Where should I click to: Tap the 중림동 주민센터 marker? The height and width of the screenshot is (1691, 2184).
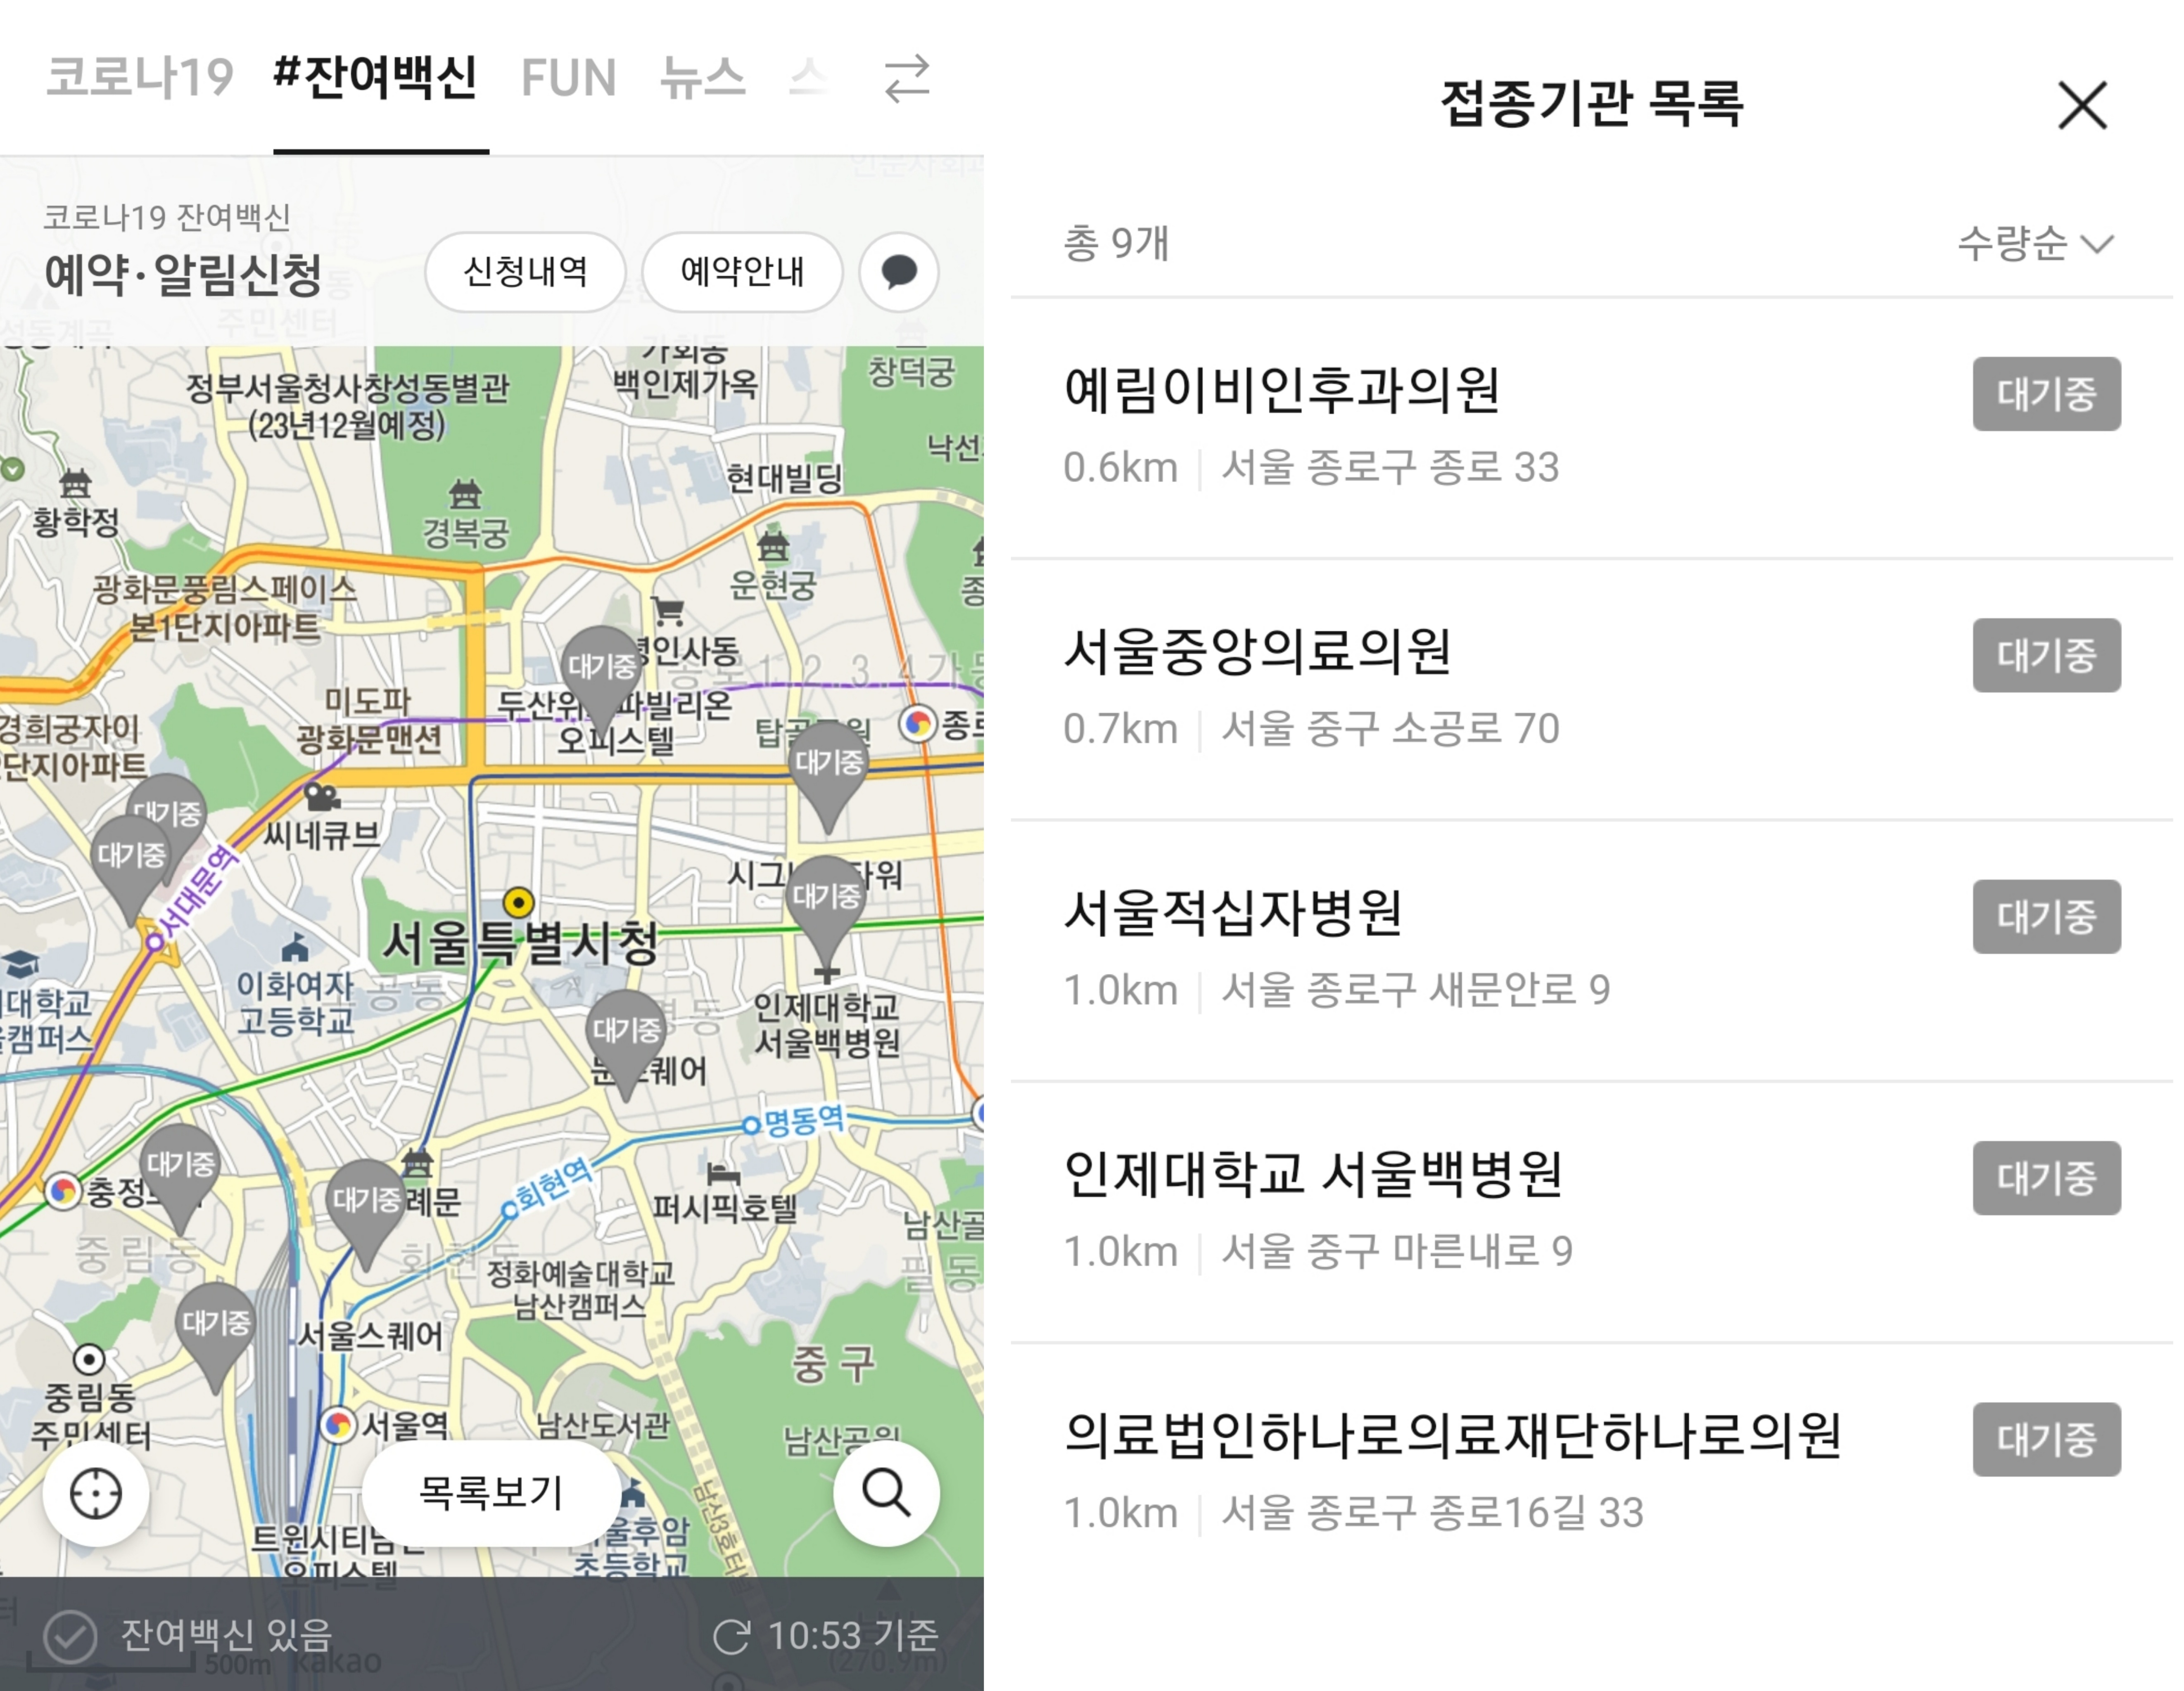[89, 1359]
